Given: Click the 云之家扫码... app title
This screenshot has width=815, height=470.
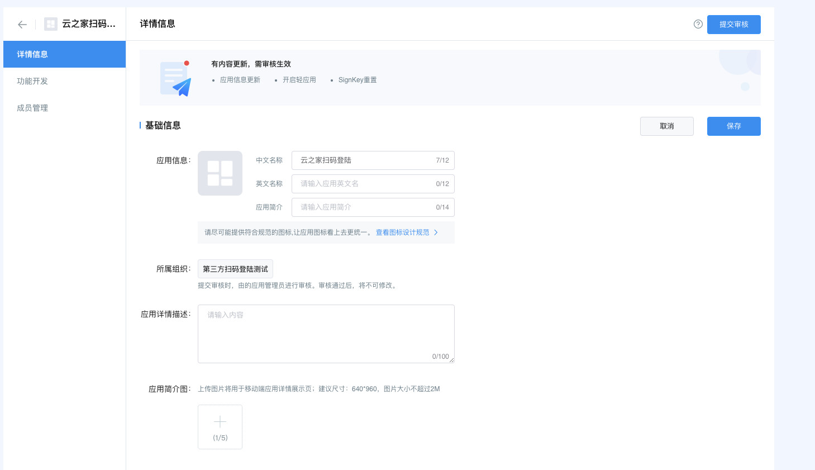Looking at the screenshot, I should point(89,24).
